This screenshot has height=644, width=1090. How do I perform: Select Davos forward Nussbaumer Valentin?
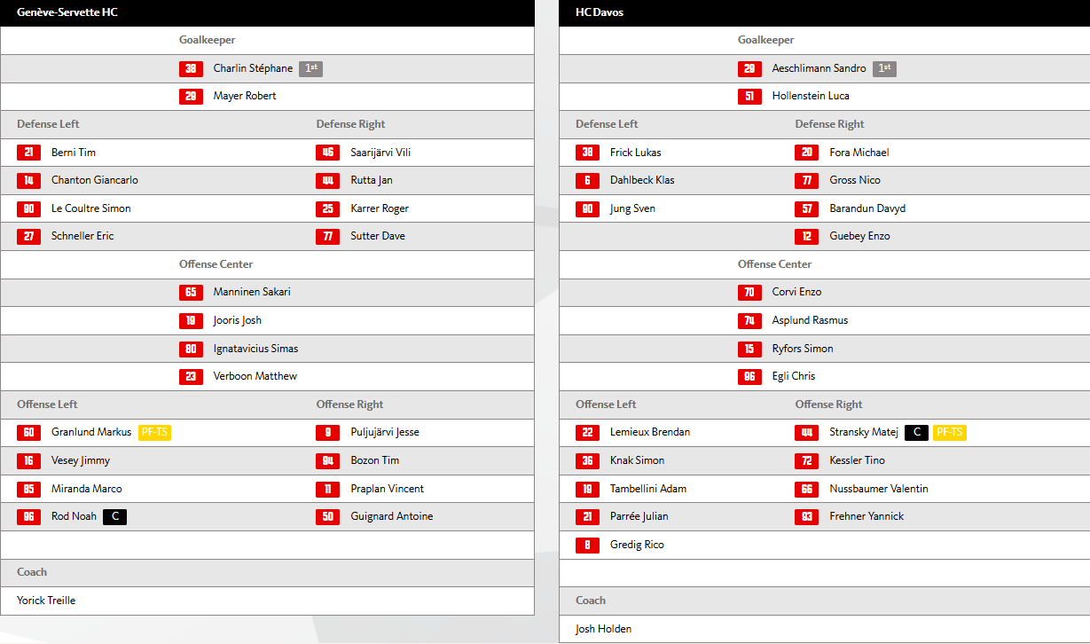point(879,489)
